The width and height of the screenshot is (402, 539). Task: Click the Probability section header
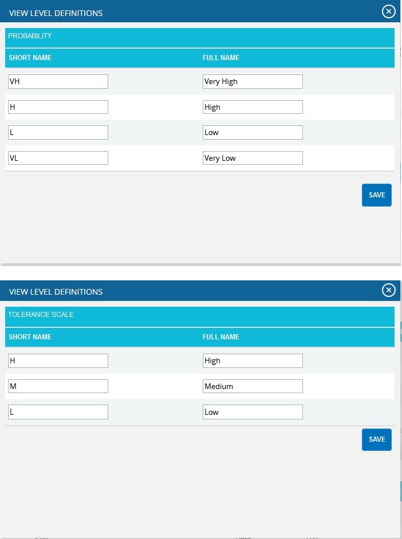click(200, 37)
